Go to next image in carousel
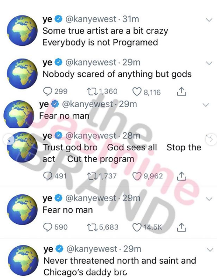The height and width of the screenshot is (280, 217). (x=211, y=139)
